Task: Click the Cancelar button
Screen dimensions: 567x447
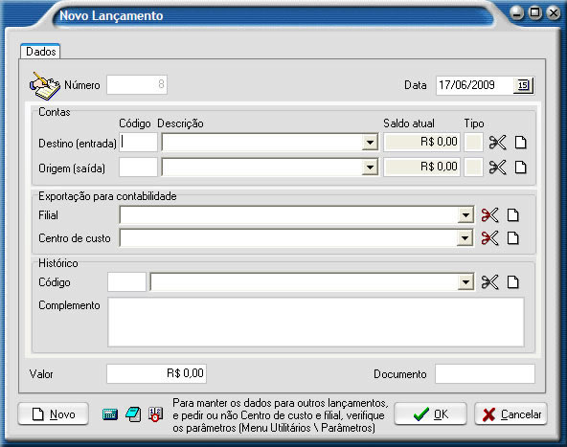Action: tap(510, 414)
